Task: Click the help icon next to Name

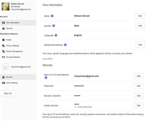Action: pos(52,16)
